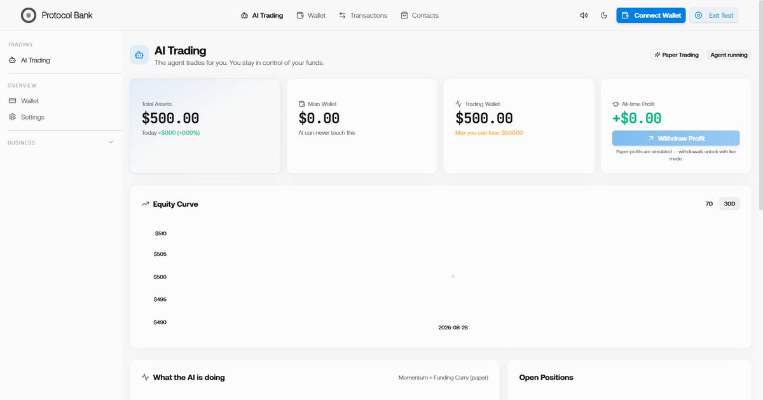This screenshot has width=763, height=400.
Task: Click the Connect Wallet button
Action: click(x=651, y=15)
